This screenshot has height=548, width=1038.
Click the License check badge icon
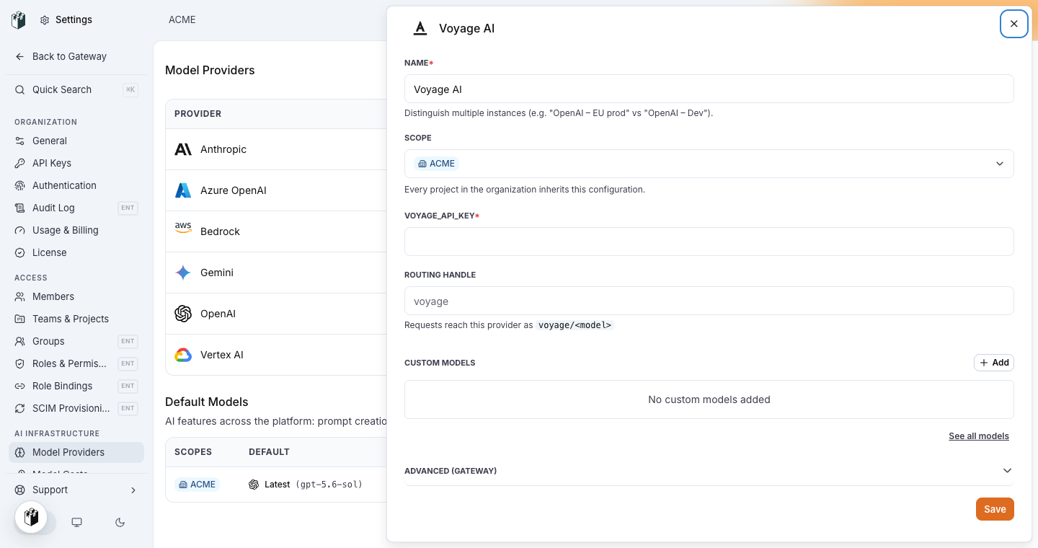point(20,252)
